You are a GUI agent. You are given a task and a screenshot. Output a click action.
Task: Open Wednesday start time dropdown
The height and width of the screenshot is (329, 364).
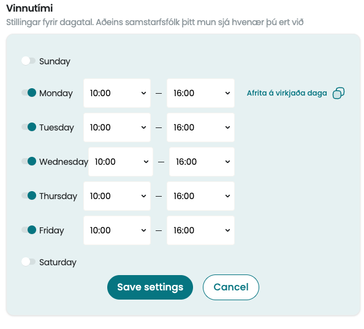(121, 162)
